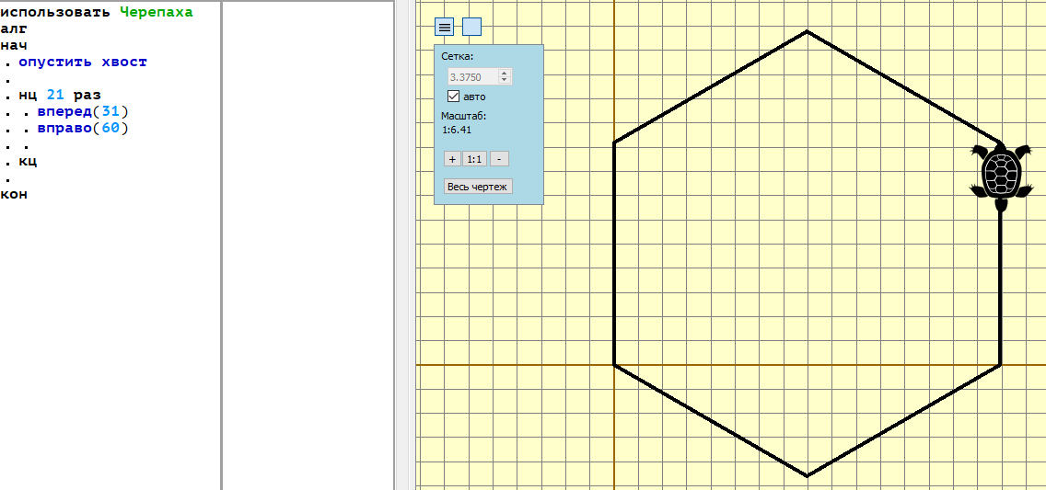Zoom in with the + button
Screen dimensions: 1046x490
pyautogui.click(x=452, y=159)
